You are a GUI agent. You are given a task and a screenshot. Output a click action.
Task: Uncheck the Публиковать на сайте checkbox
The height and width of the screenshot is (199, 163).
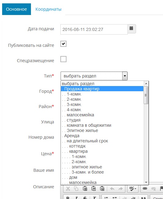[x=63, y=44]
